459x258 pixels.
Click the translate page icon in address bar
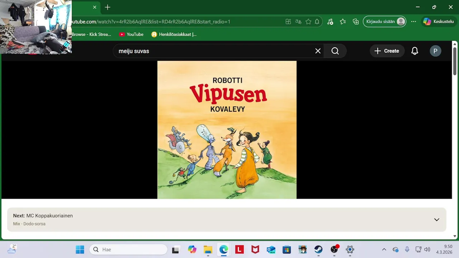click(x=298, y=21)
